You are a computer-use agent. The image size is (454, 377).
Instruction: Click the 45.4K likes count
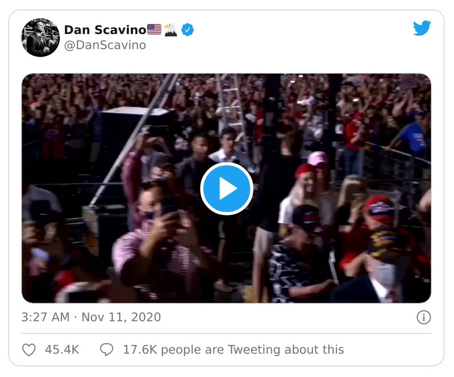(x=62, y=350)
